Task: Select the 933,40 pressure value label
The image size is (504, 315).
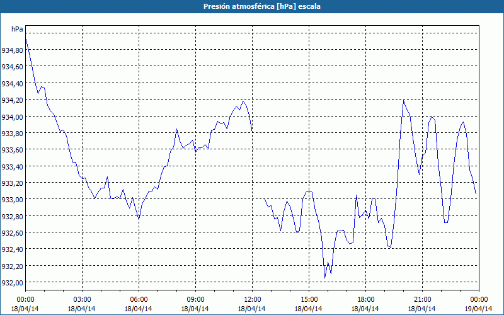Action: 13,166
